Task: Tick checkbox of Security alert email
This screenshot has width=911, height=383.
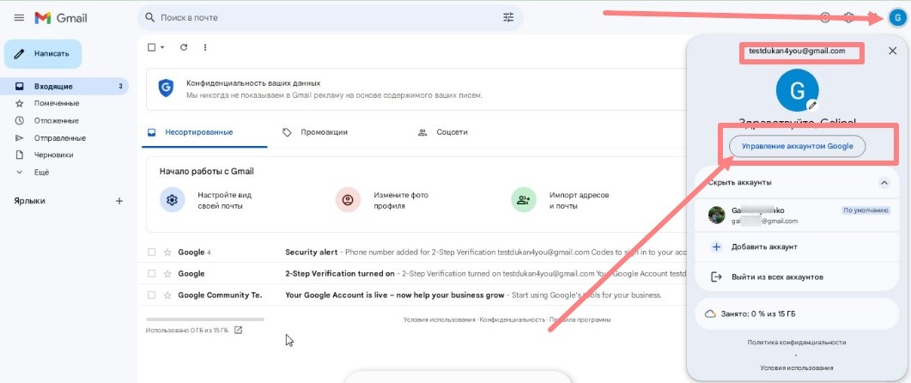Action: (152, 252)
